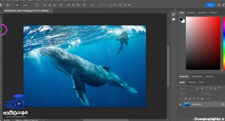Toggle the type layers filter icon
Image resolution: width=225 pixels, height=121 pixels.
(206, 88)
